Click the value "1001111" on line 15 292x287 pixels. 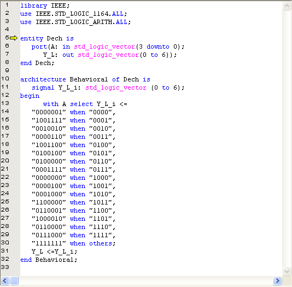point(49,120)
